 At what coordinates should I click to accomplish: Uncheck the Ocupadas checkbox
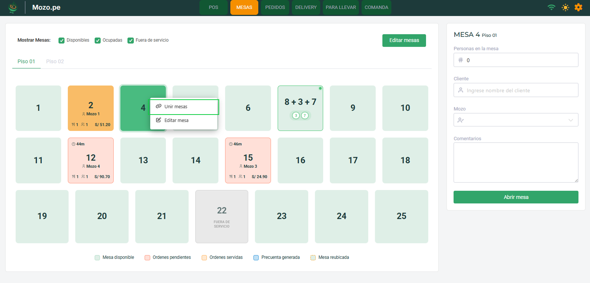coord(98,41)
